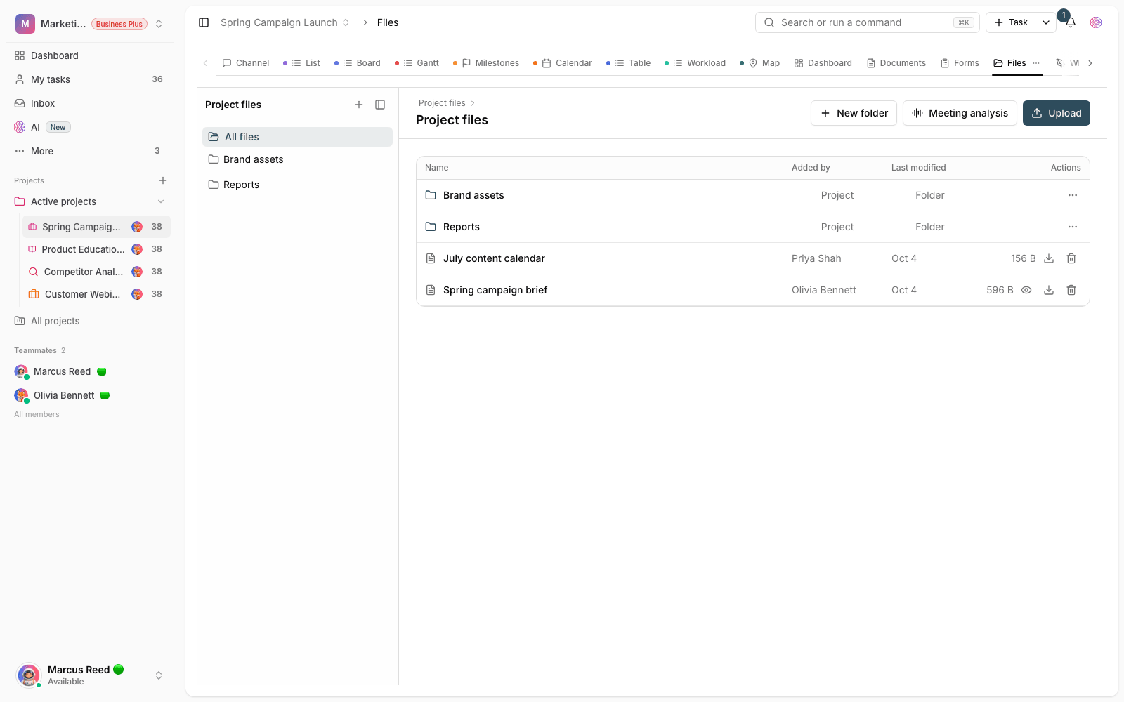1124x702 pixels.
Task: Create a new Task
Action: [1011, 22]
